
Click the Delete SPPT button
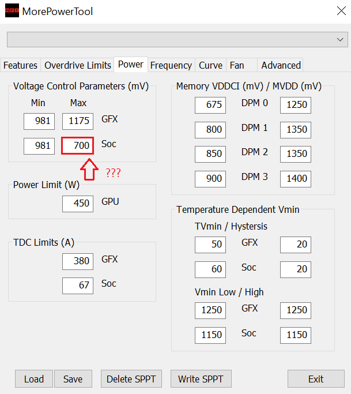[x=131, y=378]
